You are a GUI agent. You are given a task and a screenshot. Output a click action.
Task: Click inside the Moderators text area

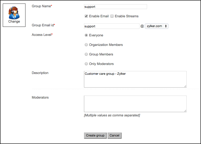tap(135, 104)
